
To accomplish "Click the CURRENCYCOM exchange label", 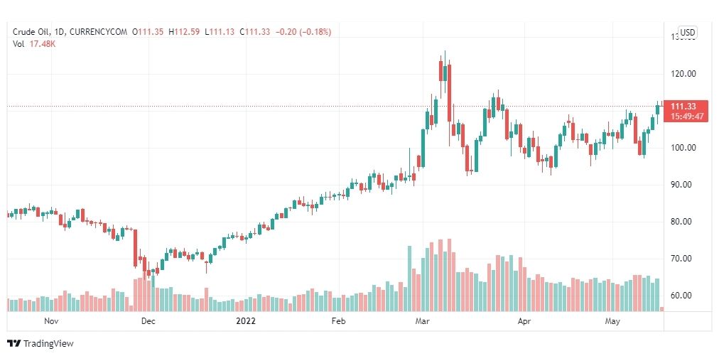I will point(98,32).
